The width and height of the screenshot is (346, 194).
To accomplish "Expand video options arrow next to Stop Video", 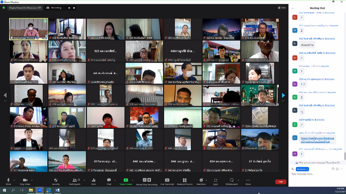I will [32, 180].
